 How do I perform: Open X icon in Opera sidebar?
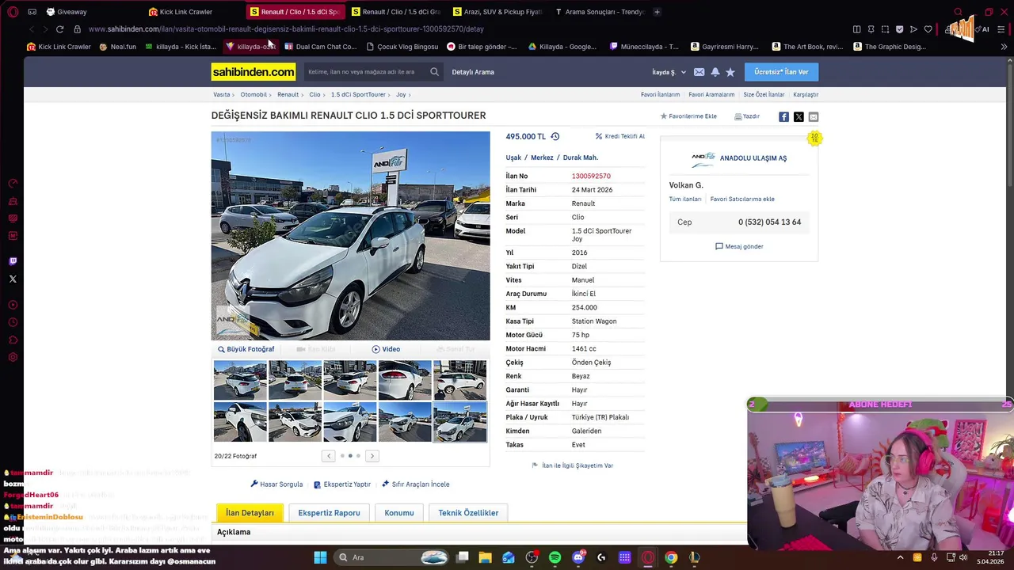(13, 279)
